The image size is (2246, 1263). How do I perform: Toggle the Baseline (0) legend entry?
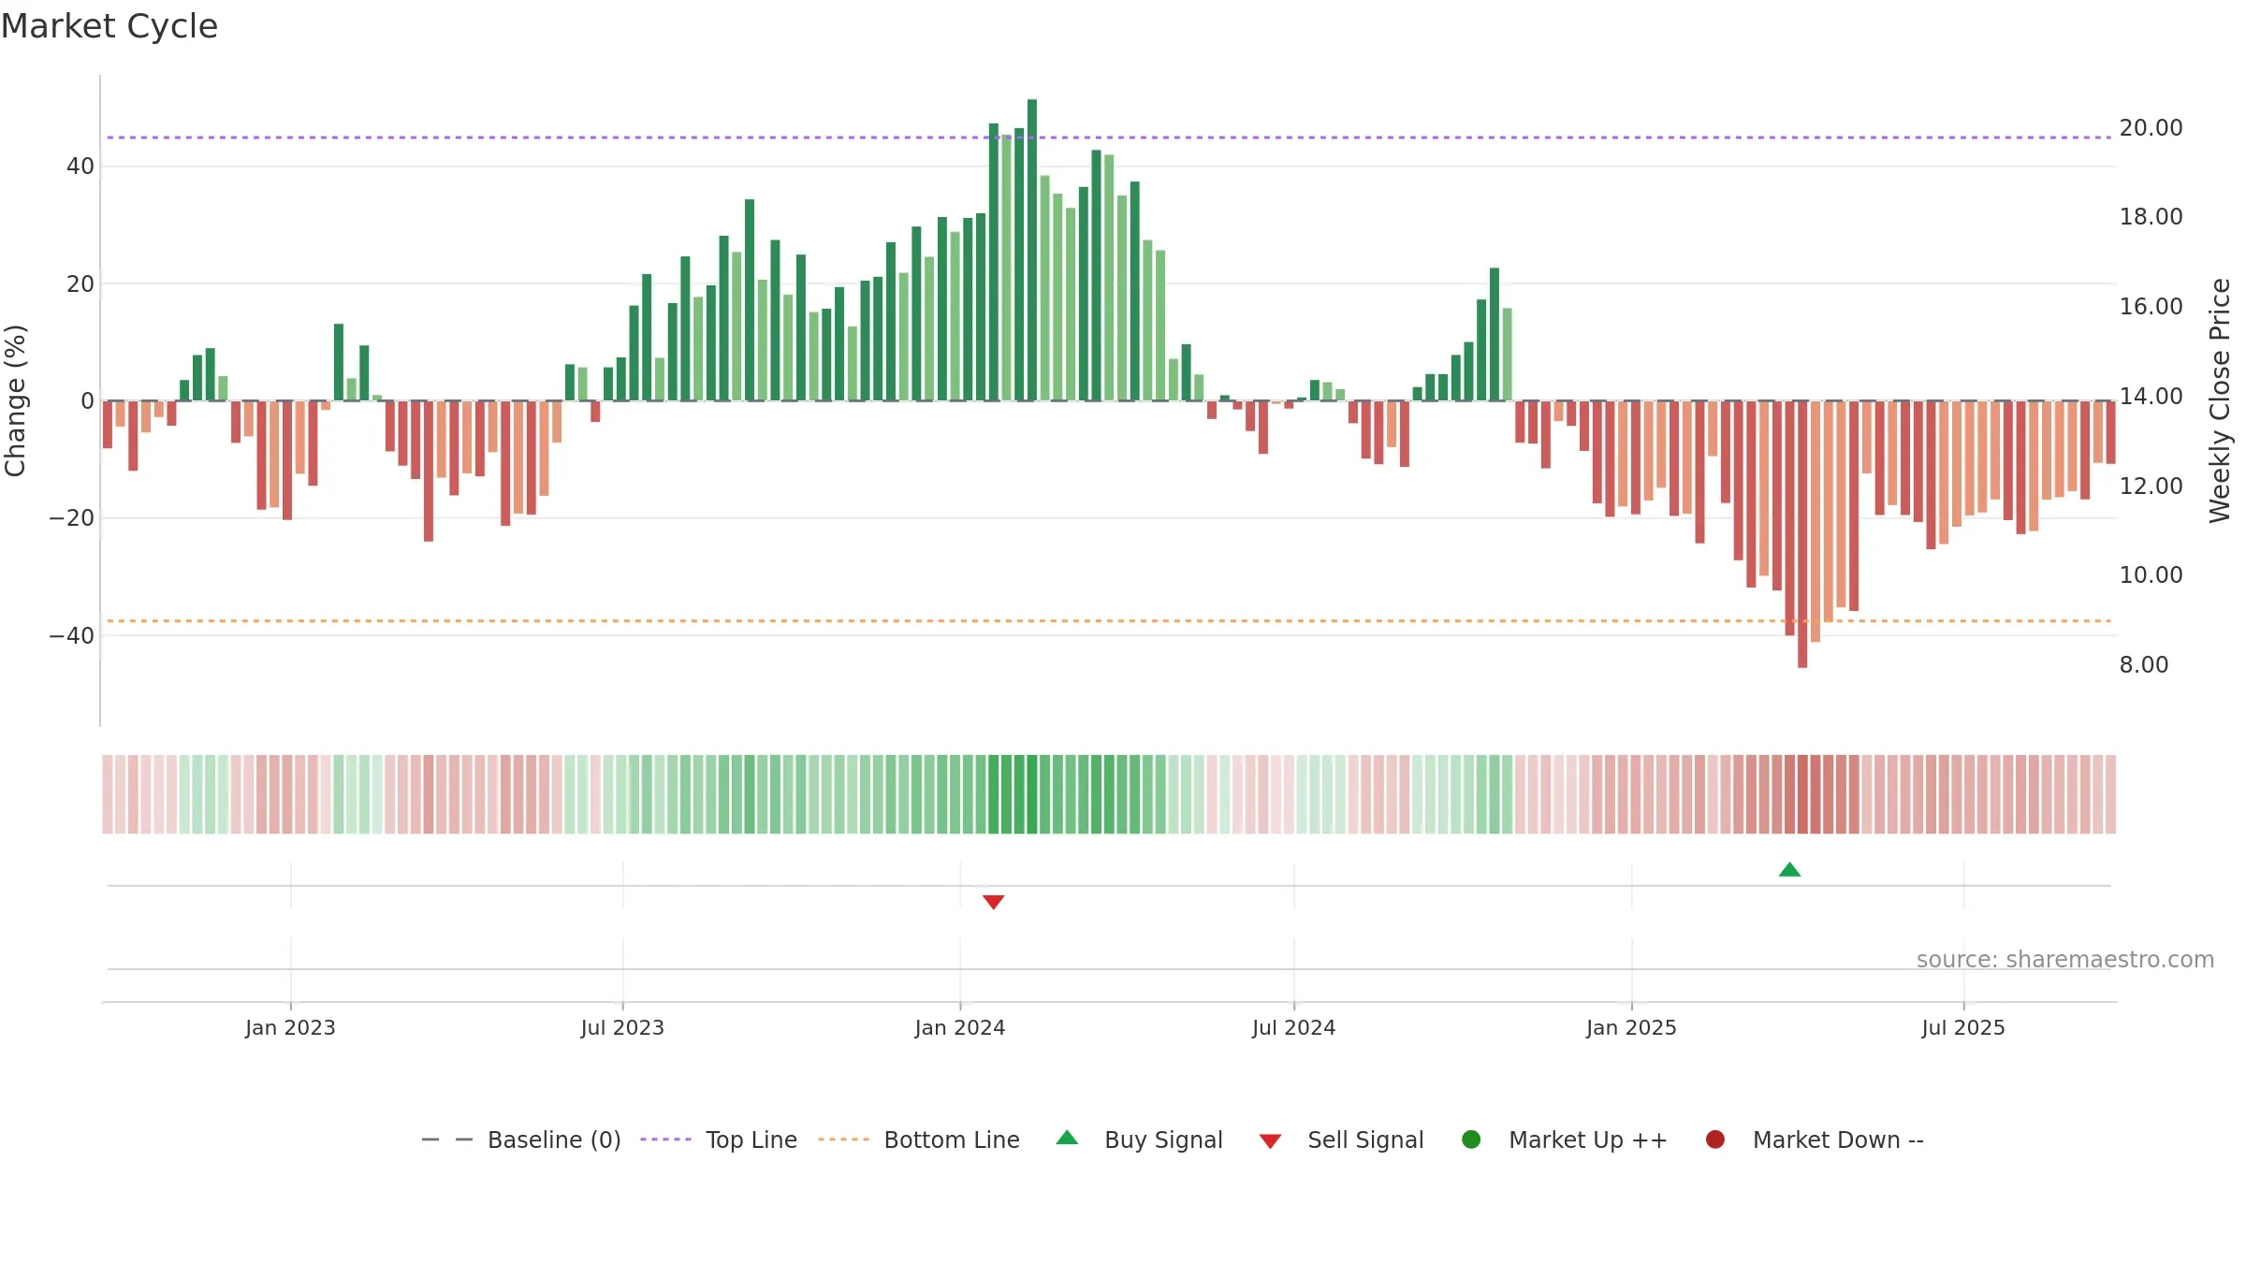521,1140
